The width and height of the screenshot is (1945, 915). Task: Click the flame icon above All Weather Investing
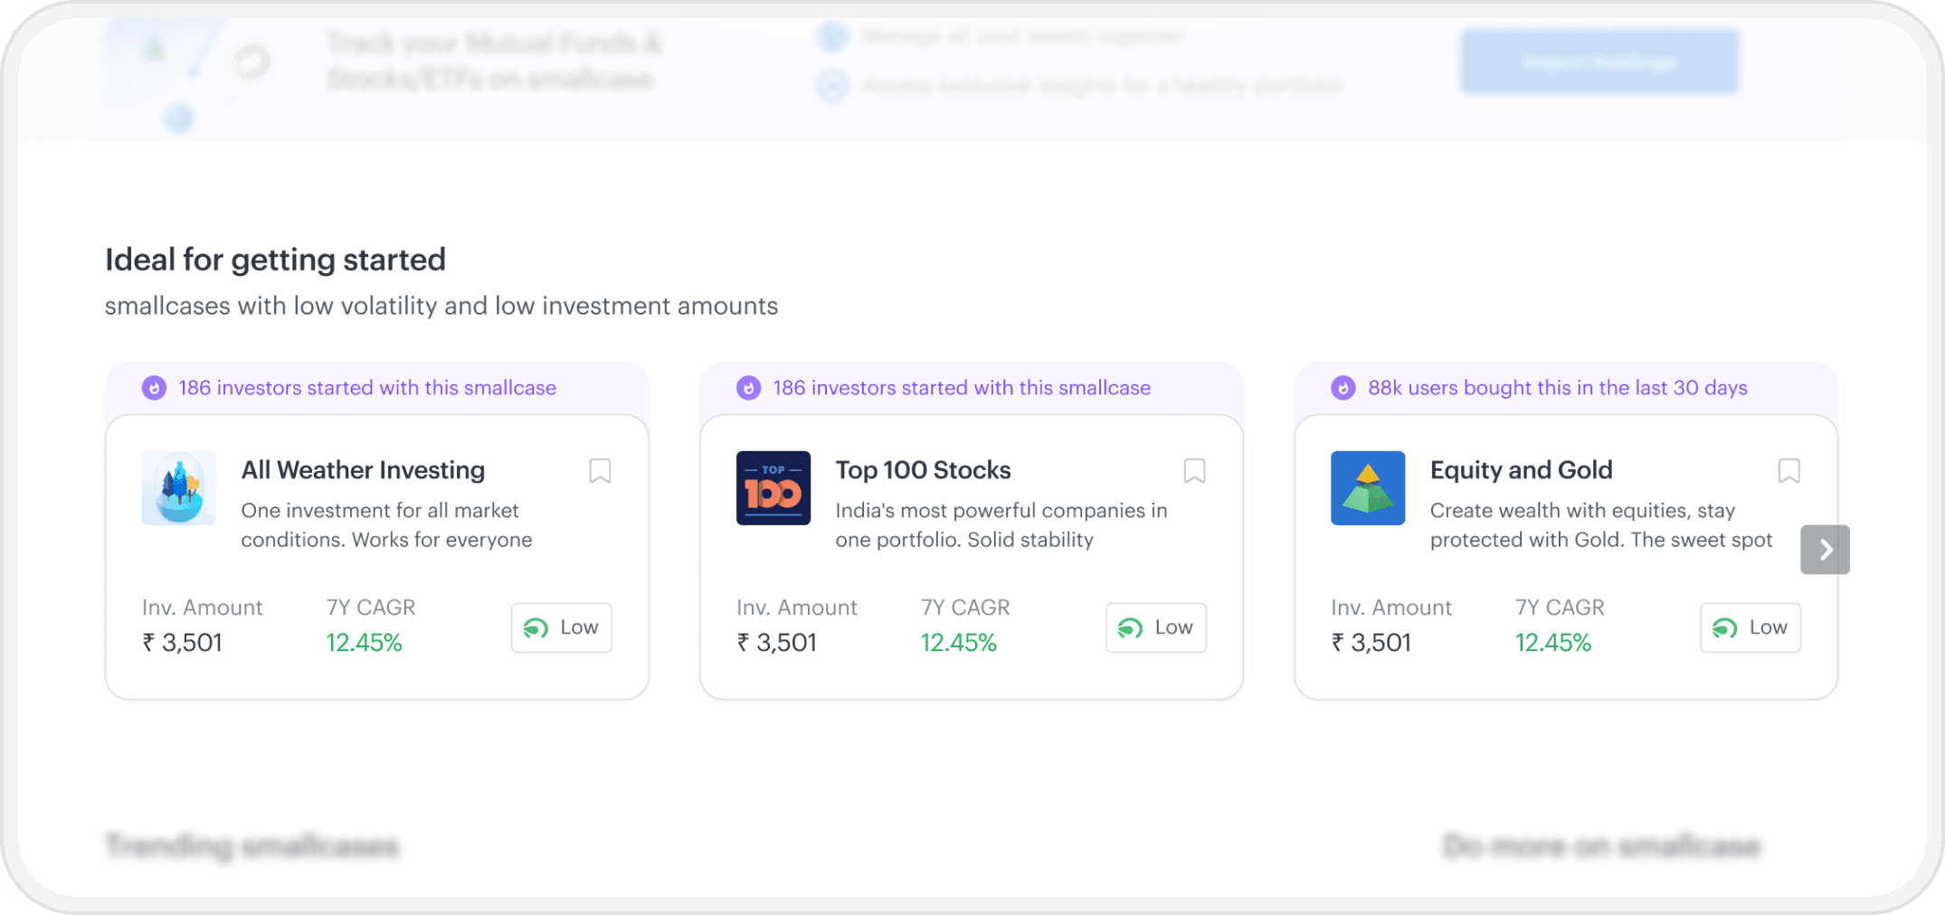(155, 388)
